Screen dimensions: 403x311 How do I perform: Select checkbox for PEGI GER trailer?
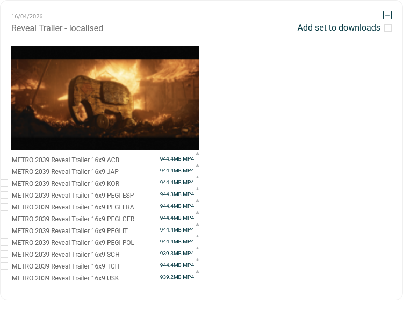[x=4, y=219]
